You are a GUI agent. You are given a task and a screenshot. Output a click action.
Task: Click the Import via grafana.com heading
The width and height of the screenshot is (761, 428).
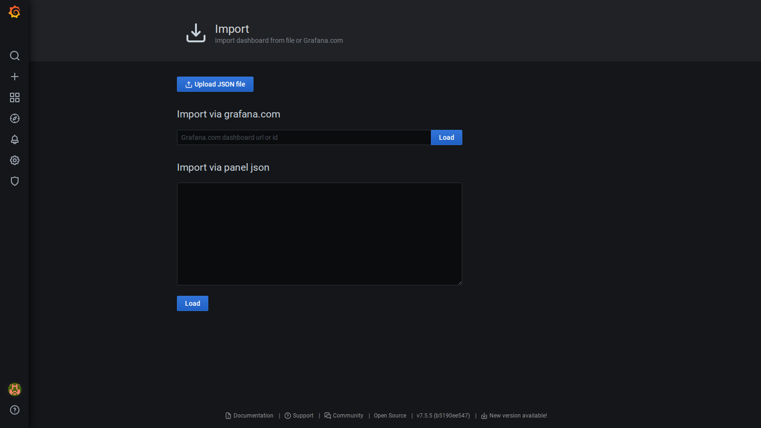(228, 114)
